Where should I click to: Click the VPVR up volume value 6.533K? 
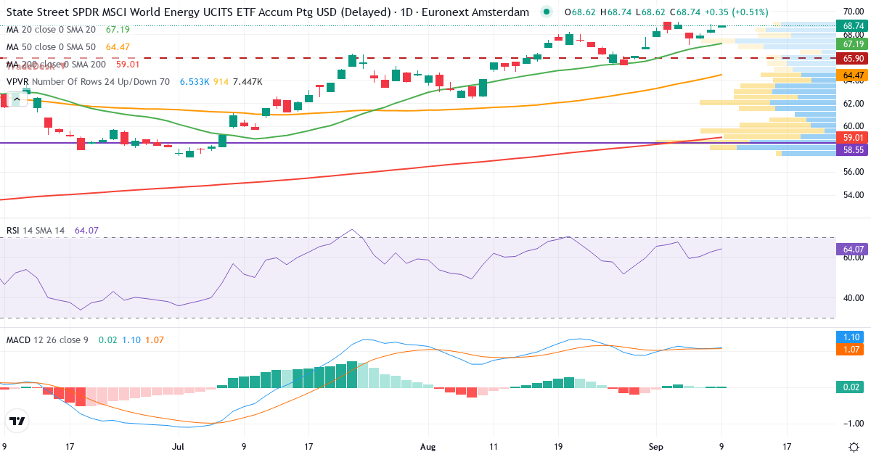coord(195,82)
